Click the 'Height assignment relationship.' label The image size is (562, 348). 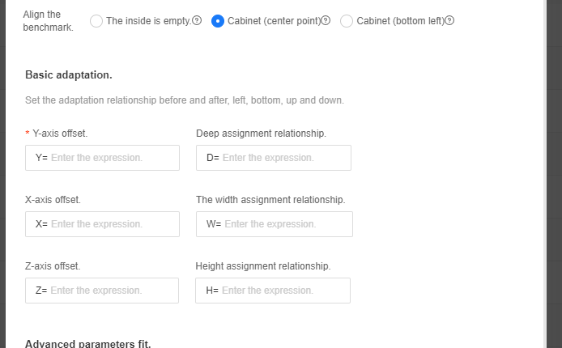click(263, 265)
